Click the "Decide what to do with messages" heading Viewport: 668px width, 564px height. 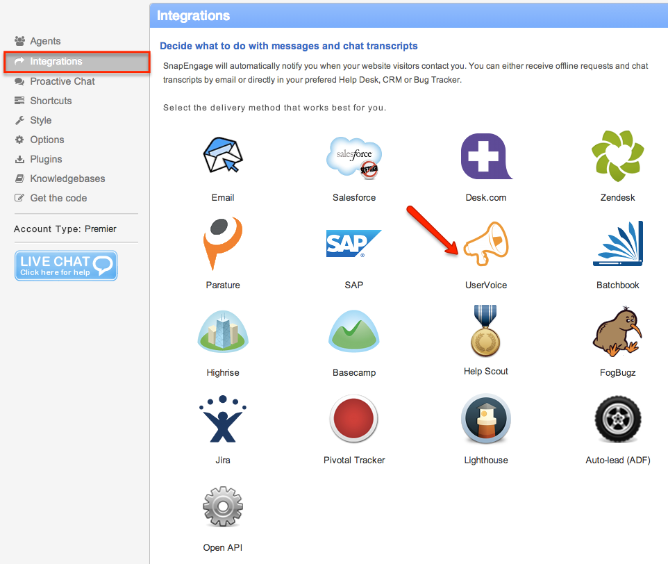tap(289, 46)
